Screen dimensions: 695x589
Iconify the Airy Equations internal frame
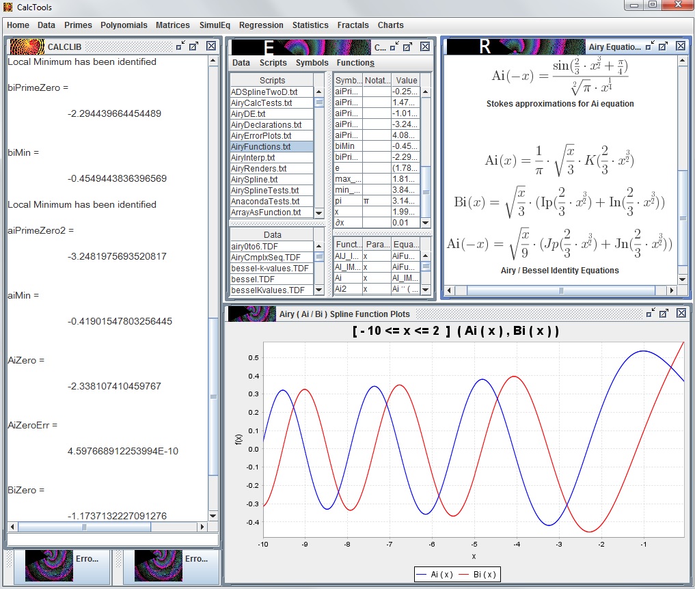point(651,46)
